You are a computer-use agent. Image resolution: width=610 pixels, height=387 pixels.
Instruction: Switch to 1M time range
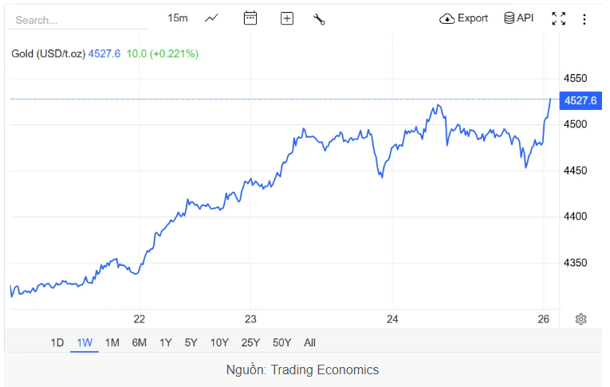click(x=112, y=342)
